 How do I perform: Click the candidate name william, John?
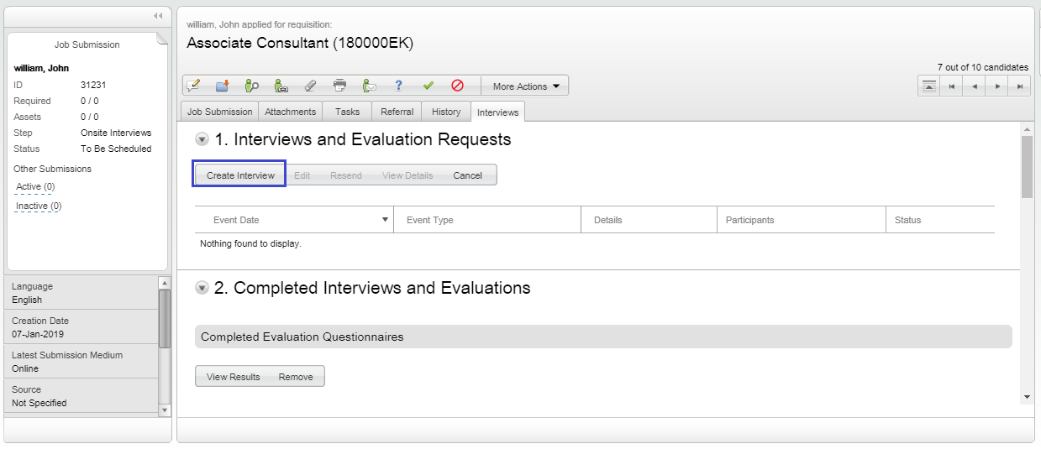(41, 68)
